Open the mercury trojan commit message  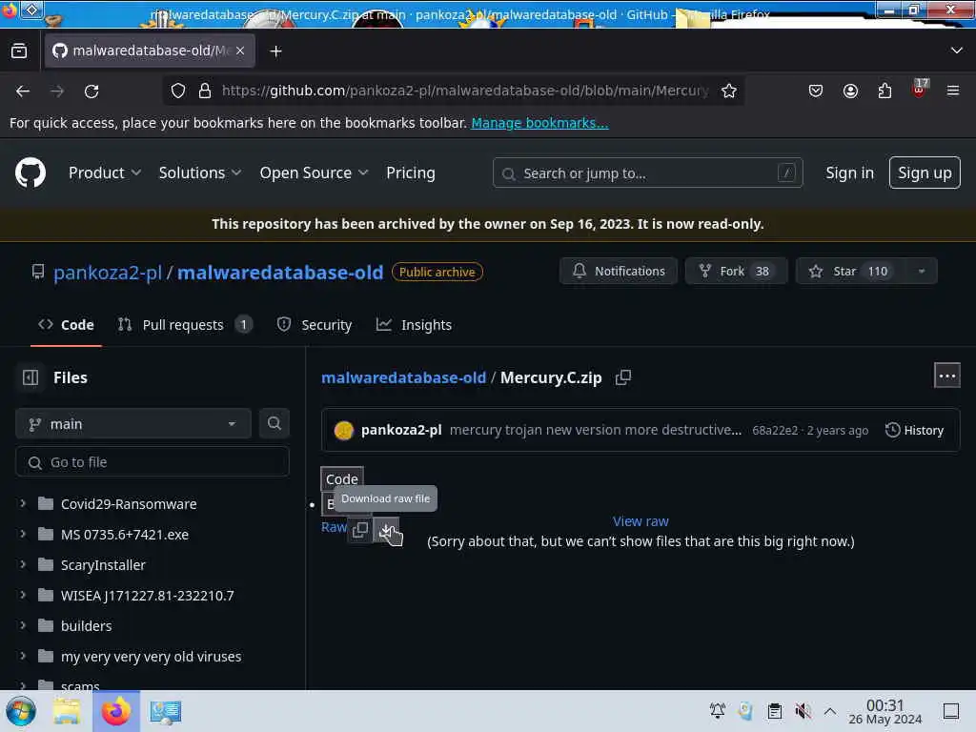pos(596,430)
